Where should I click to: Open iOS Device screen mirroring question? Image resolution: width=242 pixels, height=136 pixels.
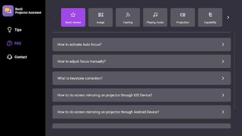tap(141, 95)
